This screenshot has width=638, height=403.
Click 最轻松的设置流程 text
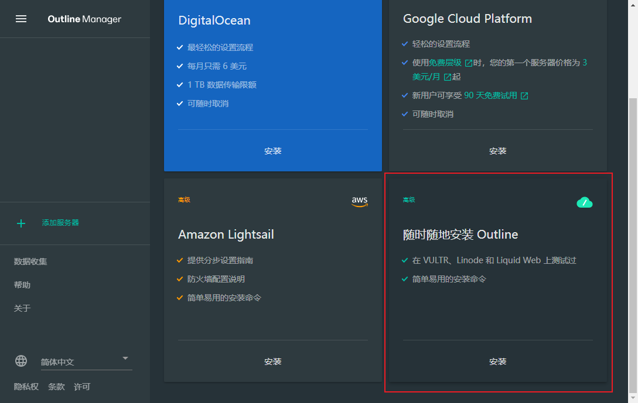tap(220, 47)
